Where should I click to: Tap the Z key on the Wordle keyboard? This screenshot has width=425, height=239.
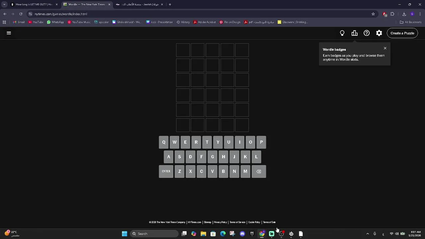[x=180, y=172]
